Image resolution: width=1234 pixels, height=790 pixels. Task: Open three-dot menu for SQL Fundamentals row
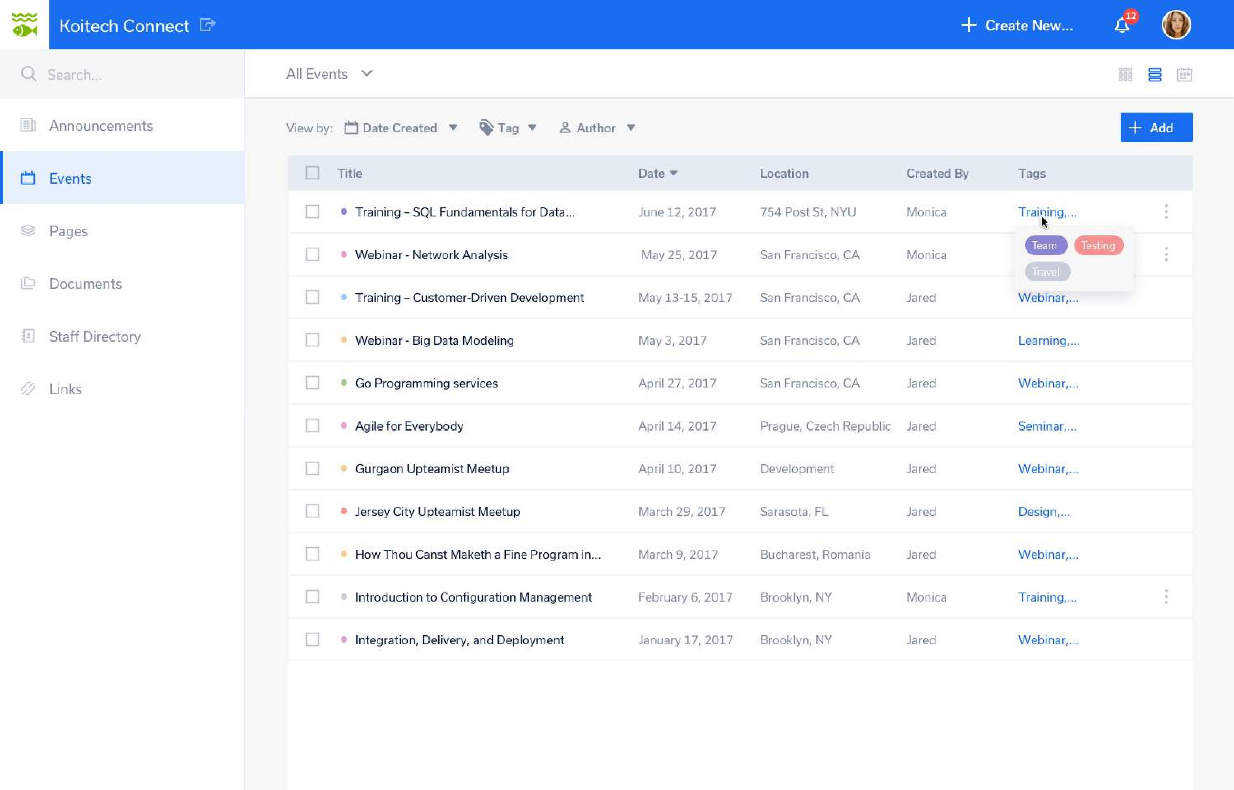click(1166, 211)
